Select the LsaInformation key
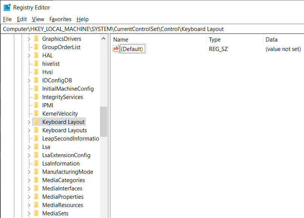Viewport: 304px width, 218px height. [x=61, y=164]
